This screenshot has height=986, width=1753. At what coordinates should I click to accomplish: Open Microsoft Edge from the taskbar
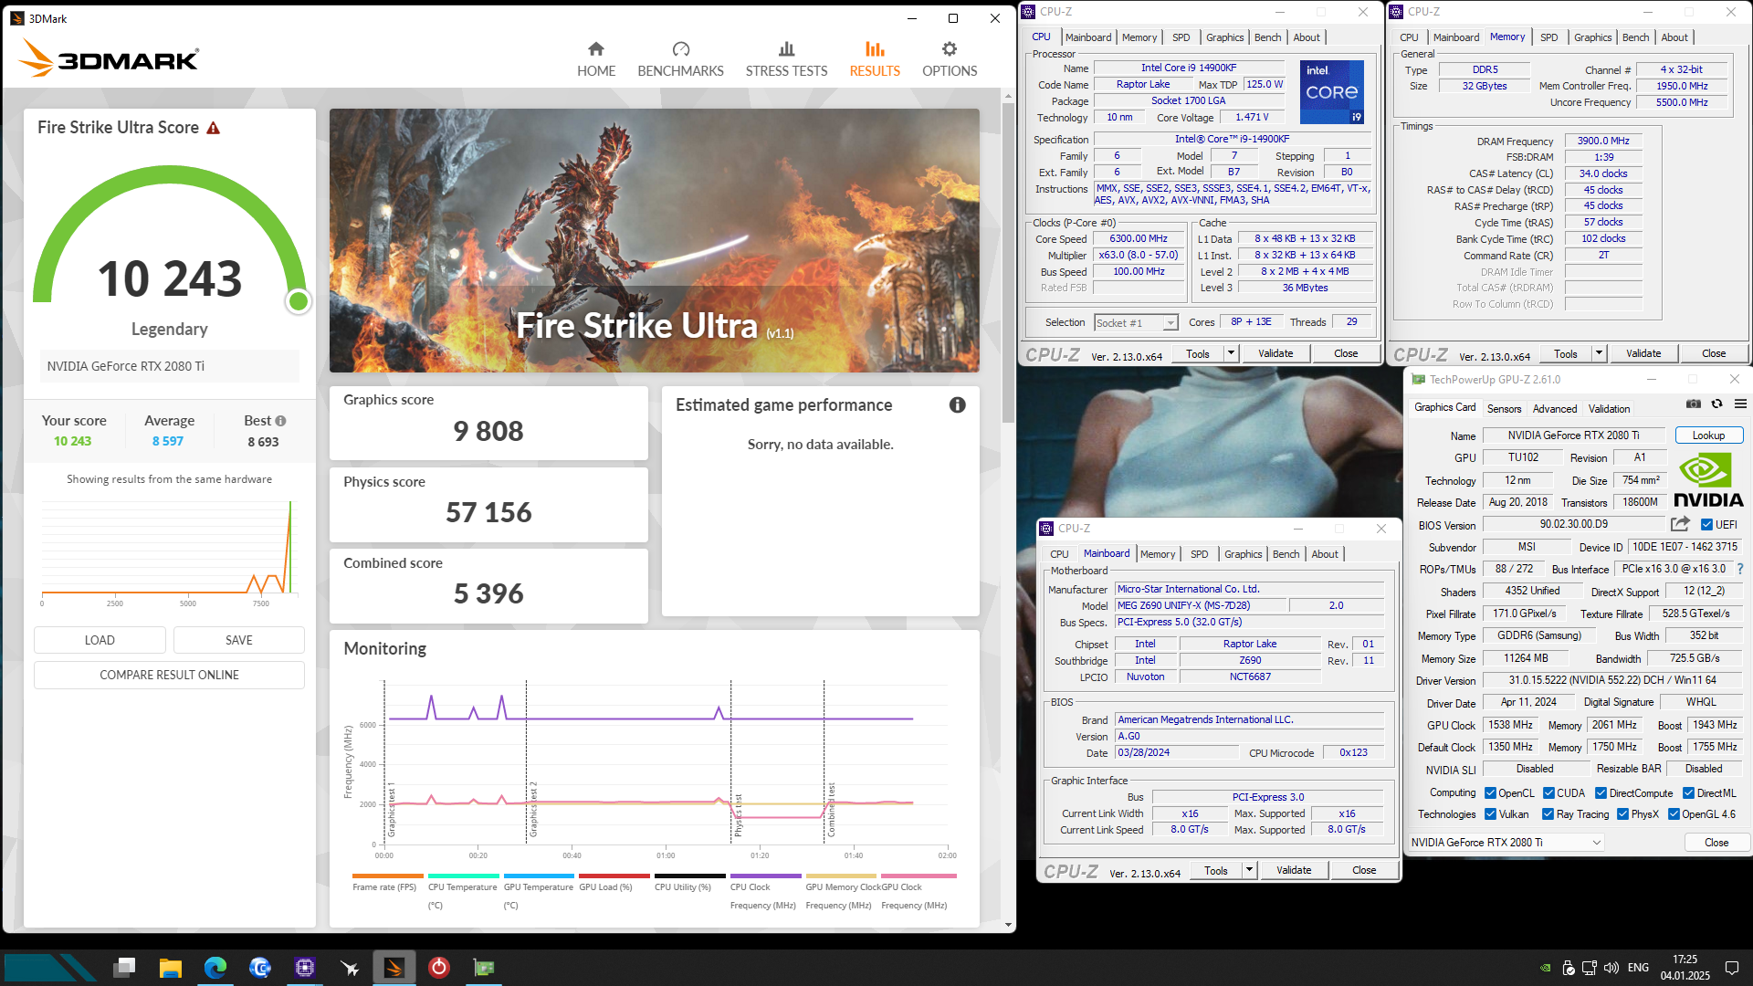pyautogui.click(x=215, y=968)
